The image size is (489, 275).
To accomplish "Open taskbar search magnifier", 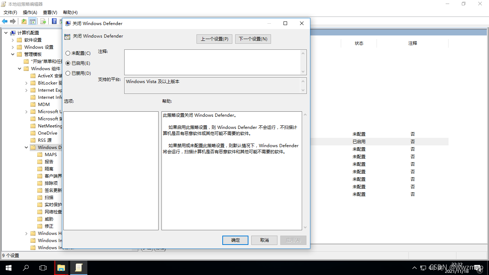I will [26, 268].
